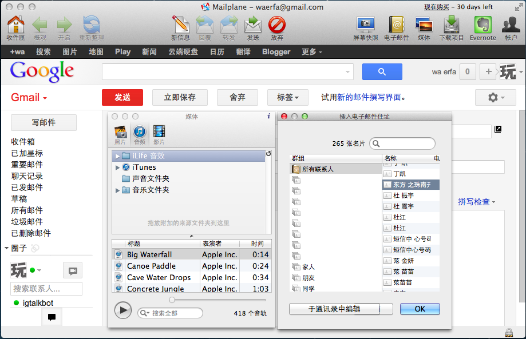
Task: Click the red 发送 send button
Action: 122,98
